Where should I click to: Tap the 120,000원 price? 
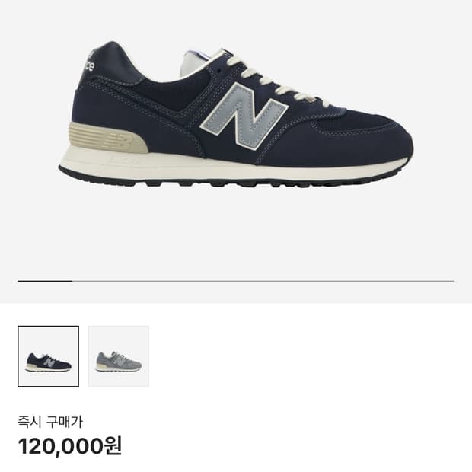pos(70,446)
